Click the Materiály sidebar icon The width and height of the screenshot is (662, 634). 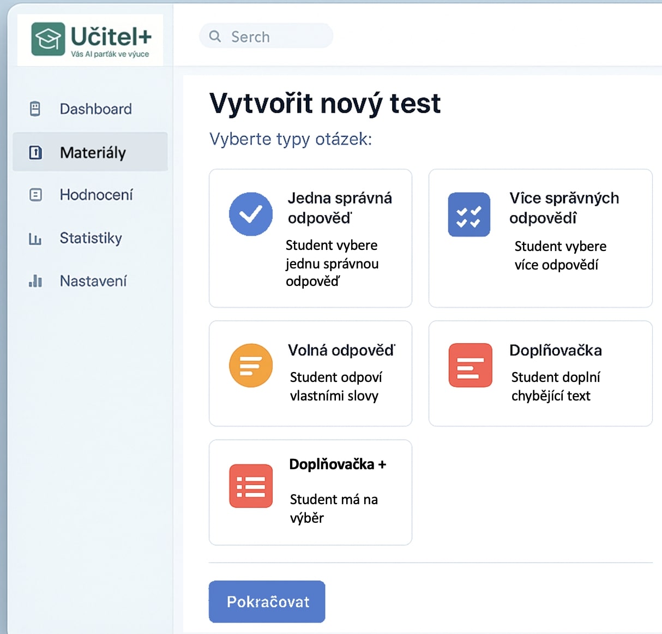[x=35, y=152]
